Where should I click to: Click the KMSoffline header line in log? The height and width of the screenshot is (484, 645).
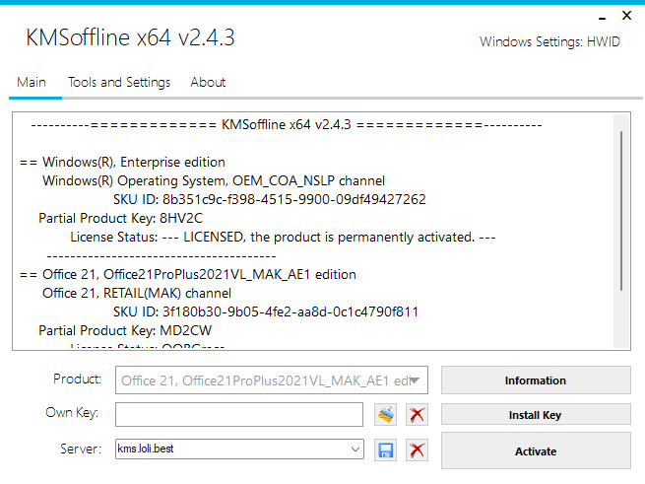pos(287,125)
